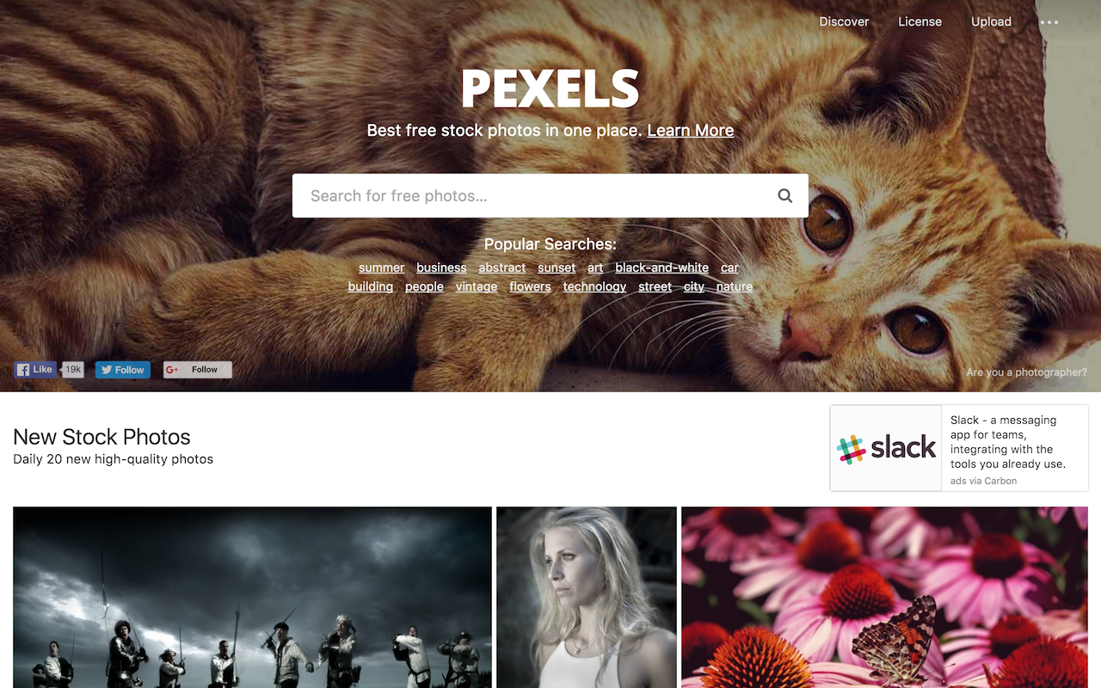
Task: Open the blonde woman portrait thumbnail
Action: (587, 597)
